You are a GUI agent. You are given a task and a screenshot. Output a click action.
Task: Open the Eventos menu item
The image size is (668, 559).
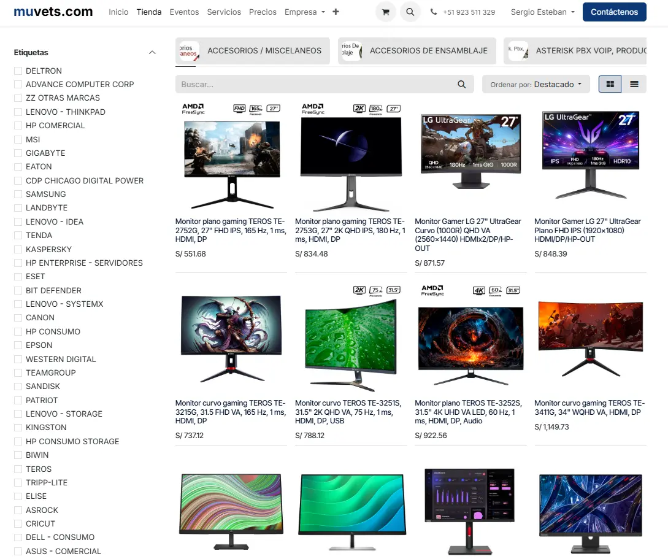click(x=184, y=12)
